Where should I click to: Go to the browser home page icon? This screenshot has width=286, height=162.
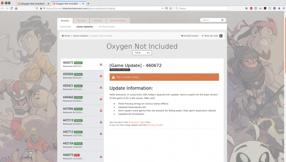tap(16, 9)
